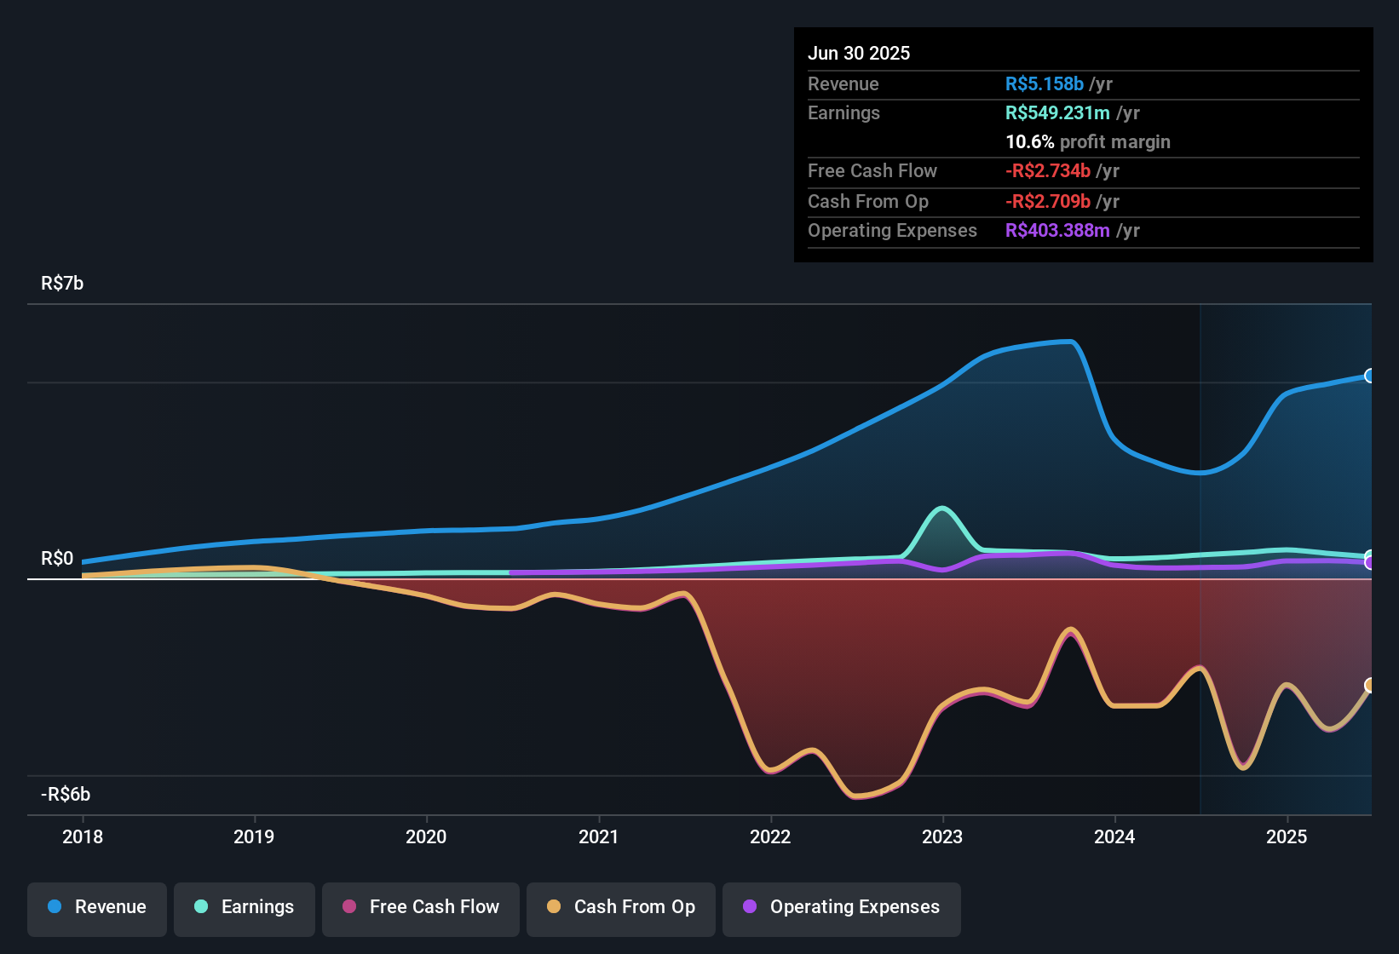
Task: Select the teal Earnings endpoint marker on the chart
Action: click(1370, 554)
